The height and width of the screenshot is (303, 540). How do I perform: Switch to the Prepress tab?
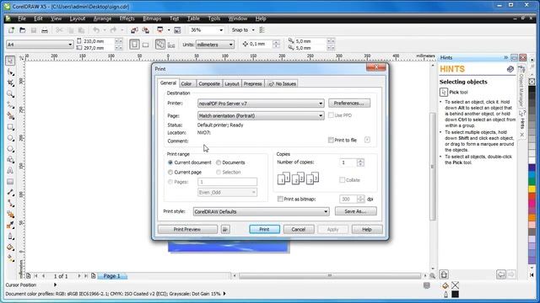(x=253, y=84)
